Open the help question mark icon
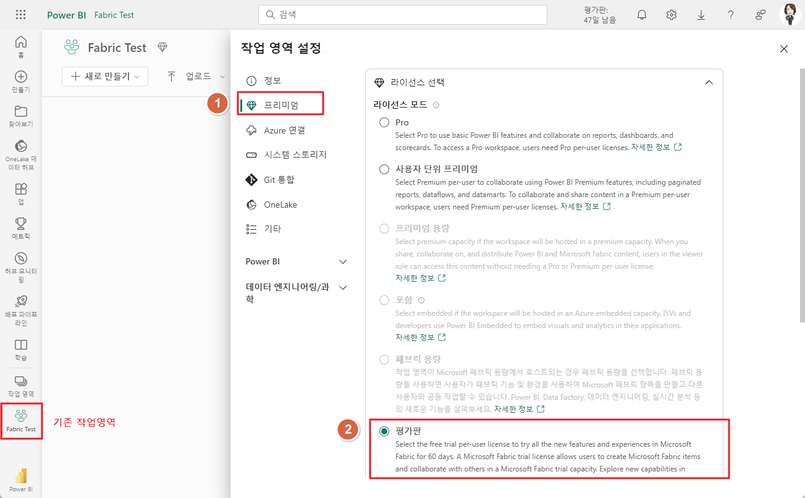This screenshot has height=498, width=805. click(x=731, y=15)
